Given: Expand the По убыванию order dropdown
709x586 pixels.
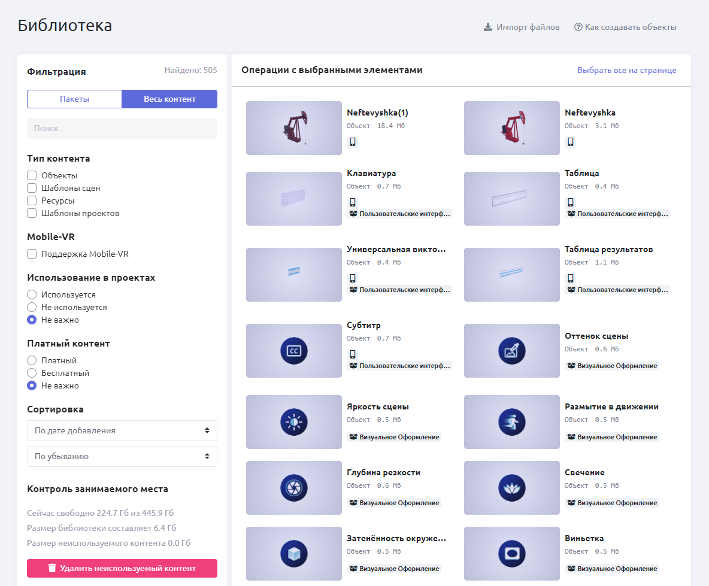Looking at the screenshot, I should (x=122, y=456).
